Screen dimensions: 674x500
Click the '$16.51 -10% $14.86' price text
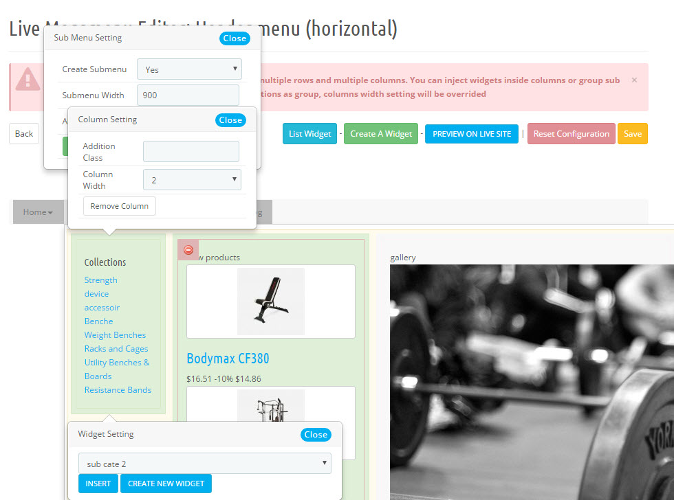224,378
